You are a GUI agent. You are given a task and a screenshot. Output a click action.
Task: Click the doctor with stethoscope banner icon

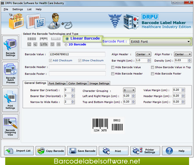(60, 21)
